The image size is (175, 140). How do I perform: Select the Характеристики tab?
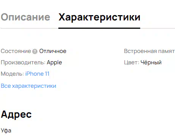coord(99,17)
